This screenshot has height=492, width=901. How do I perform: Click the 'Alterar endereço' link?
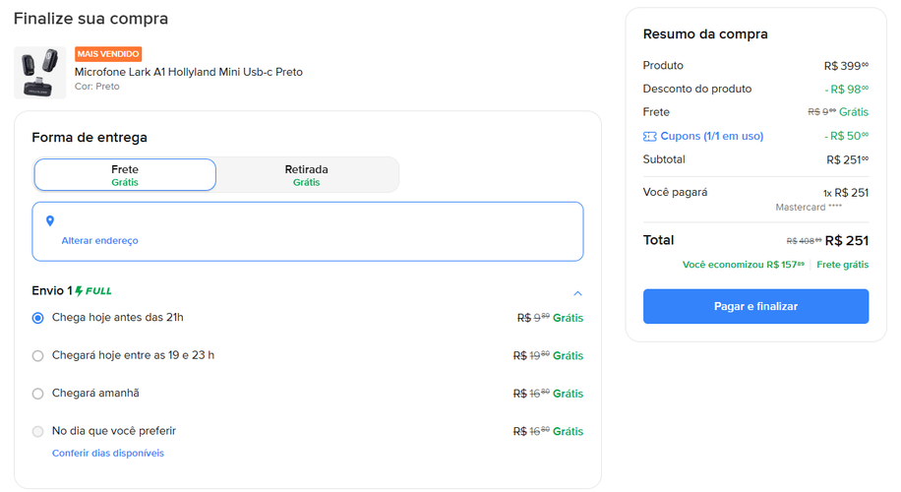point(100,241)
